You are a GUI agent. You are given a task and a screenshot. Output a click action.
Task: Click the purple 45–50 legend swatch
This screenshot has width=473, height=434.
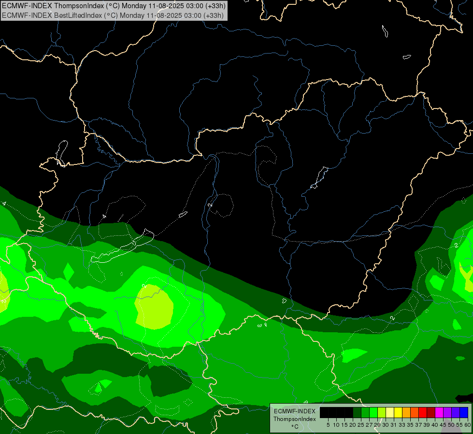coord(447,412)
